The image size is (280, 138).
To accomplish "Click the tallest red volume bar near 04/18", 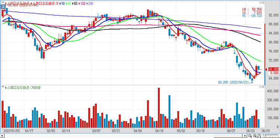I will (x=159, y=108).
